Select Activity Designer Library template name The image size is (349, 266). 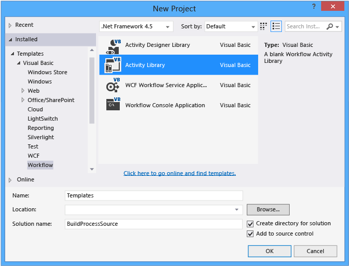point(157,45)
